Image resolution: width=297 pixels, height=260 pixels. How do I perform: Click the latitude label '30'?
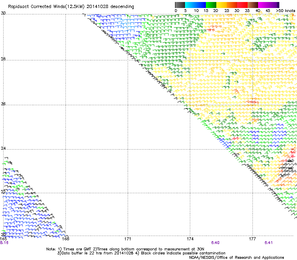click(x=3, y=13)
